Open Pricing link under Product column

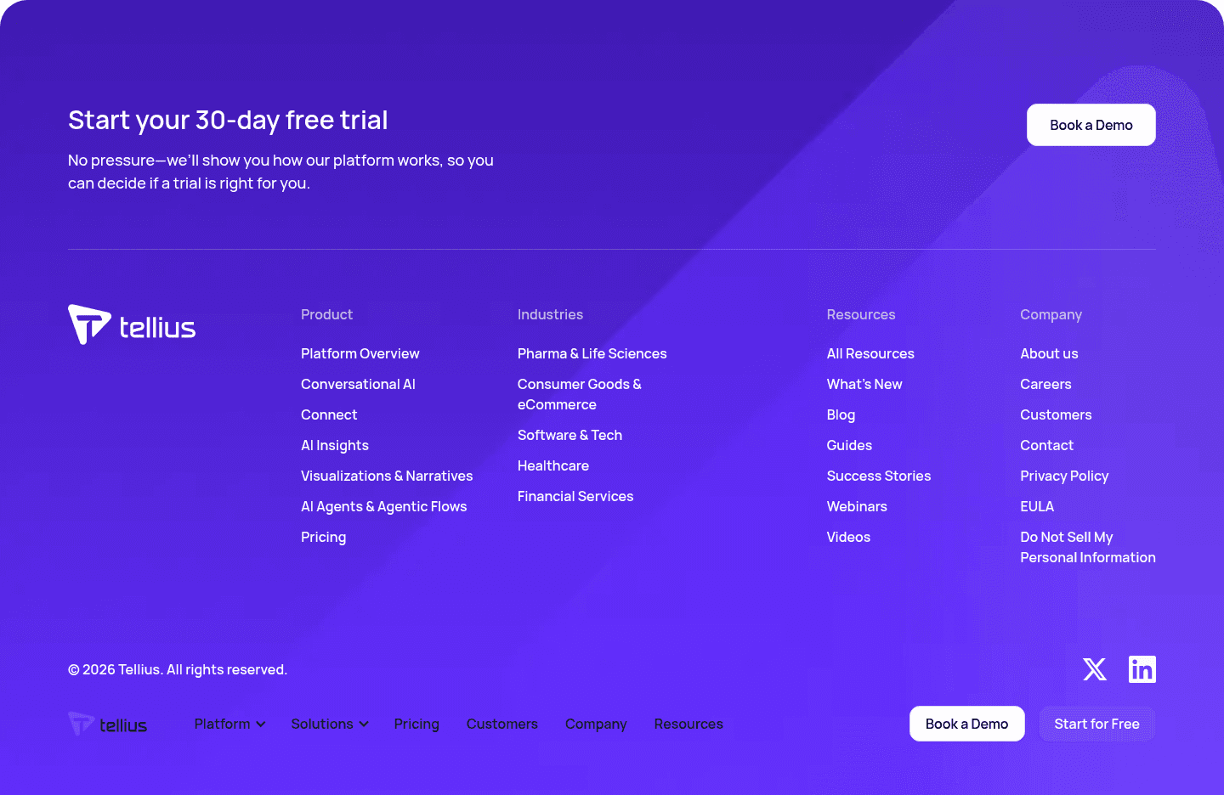(x=324, y=537)
